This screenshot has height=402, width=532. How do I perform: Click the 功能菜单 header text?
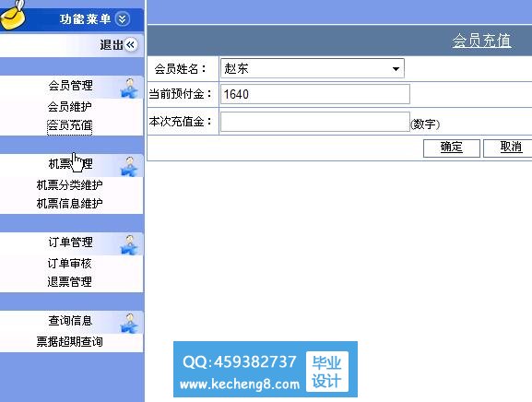pos(85,18)
